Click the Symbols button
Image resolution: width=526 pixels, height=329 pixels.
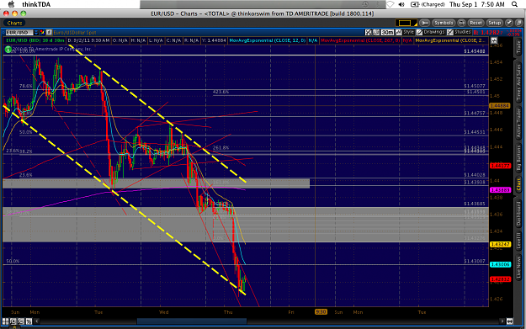(444, 23)
